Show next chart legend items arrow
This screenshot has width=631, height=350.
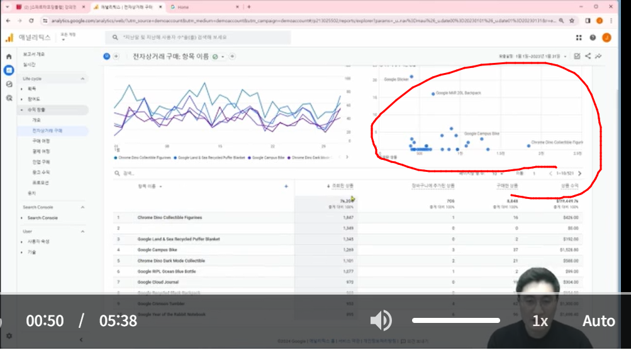[x=347, y=157]
